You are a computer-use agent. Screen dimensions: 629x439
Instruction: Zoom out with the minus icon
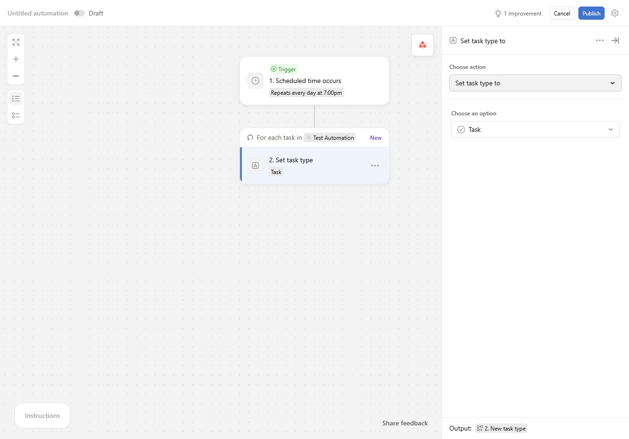pos(16,76)
